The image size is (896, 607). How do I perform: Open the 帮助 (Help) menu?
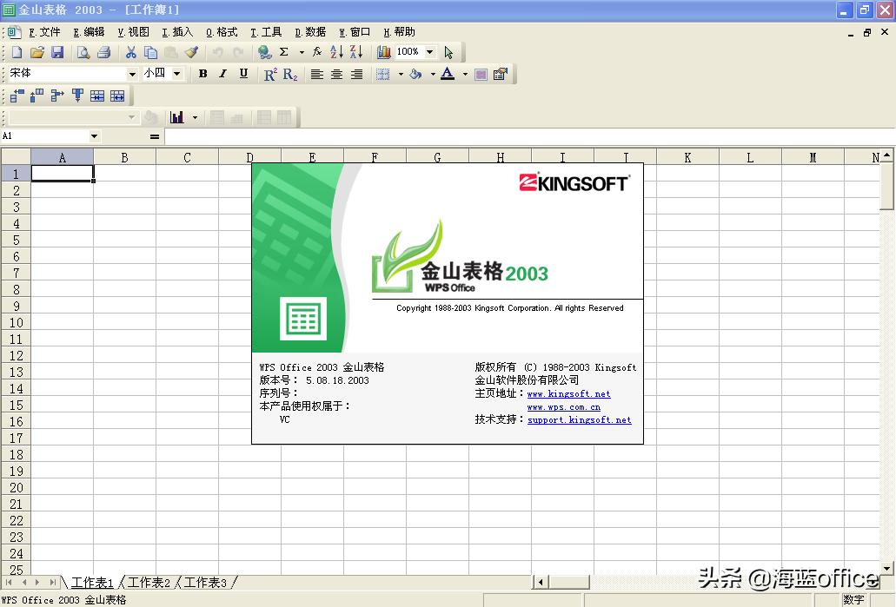[x=399, y=32]
